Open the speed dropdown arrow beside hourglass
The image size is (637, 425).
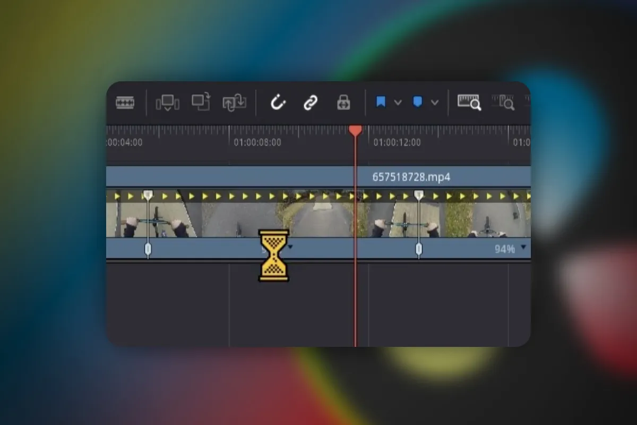tap(290, 247)
